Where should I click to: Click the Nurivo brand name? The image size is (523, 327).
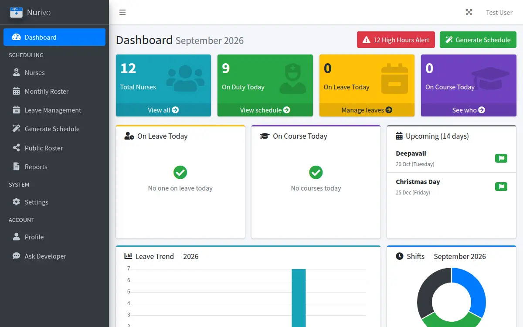[x=39, y=12]
